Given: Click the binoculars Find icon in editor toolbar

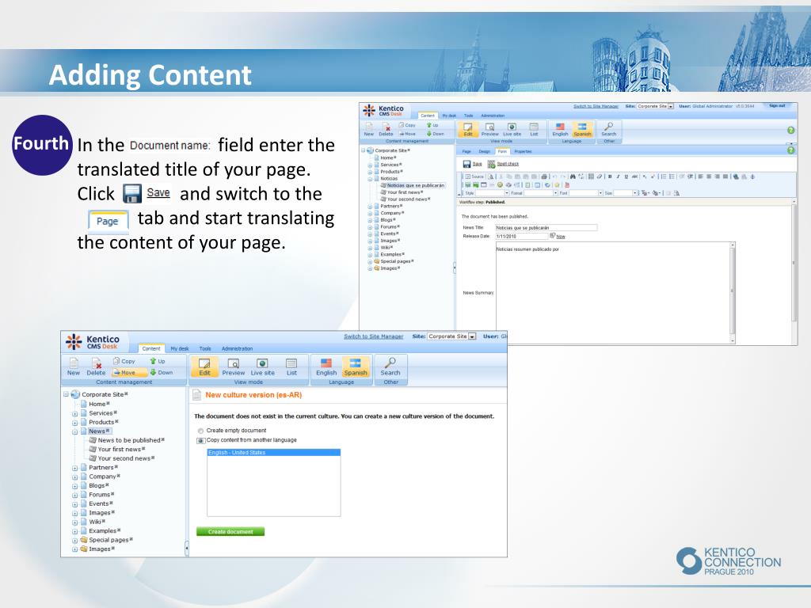Looking at the screenshot, I should pyautogui.click(x=573, y=177).
